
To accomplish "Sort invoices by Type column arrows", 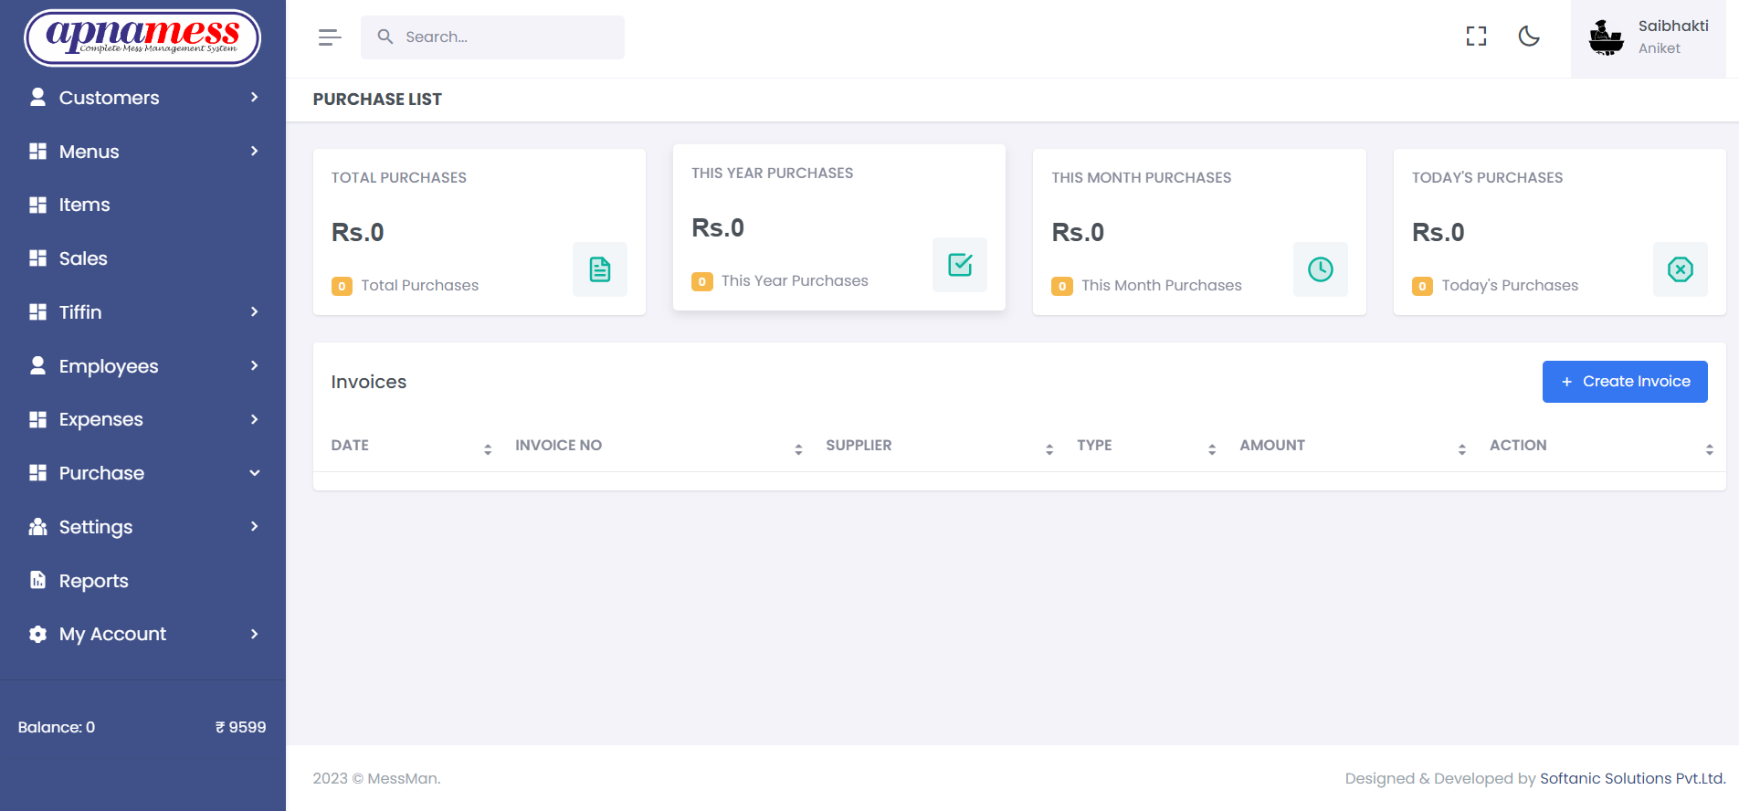I will click(x=1212, y=448).
